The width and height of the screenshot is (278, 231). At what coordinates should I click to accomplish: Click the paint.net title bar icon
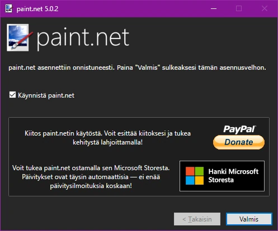tap(8, 9)
